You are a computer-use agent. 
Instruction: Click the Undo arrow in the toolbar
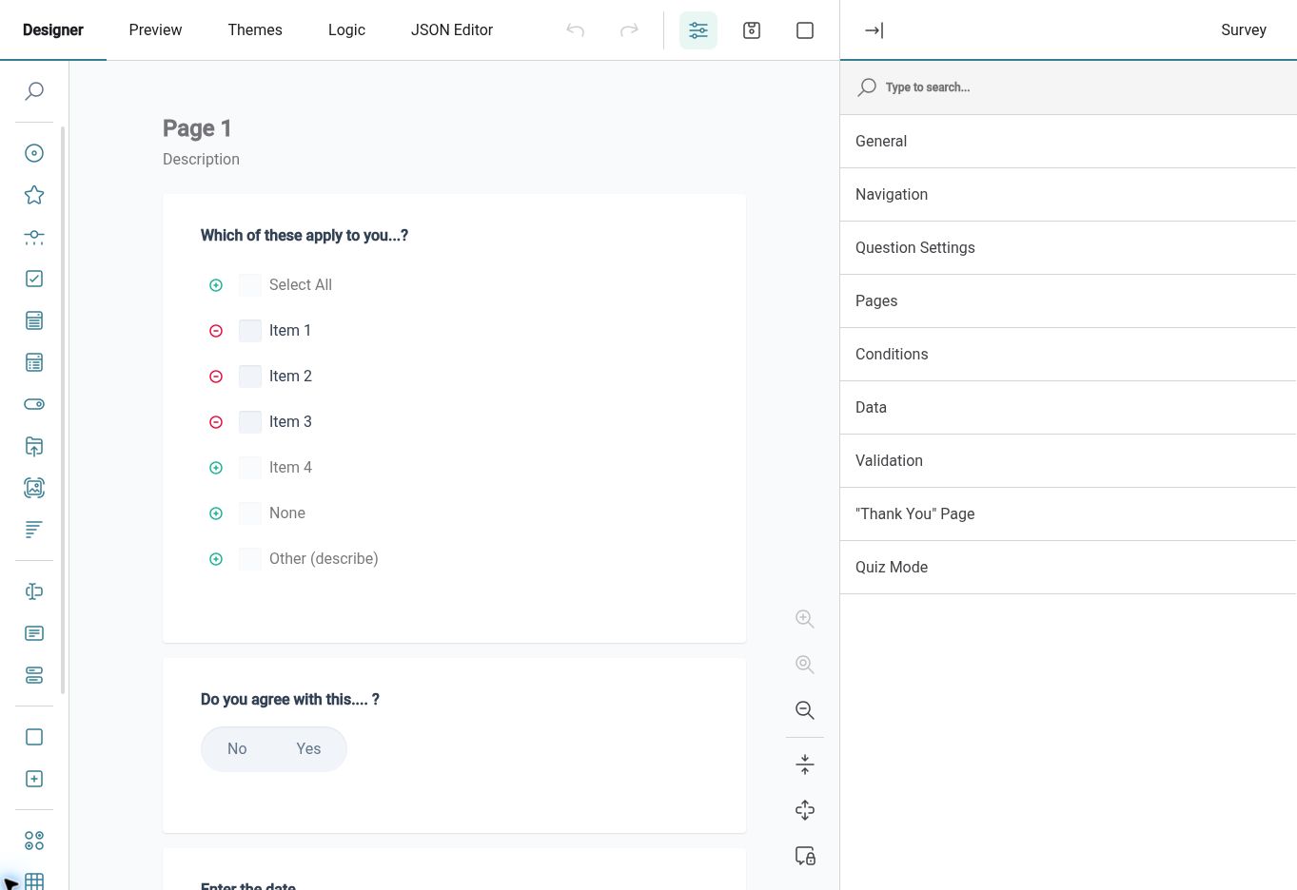point(576,30)
